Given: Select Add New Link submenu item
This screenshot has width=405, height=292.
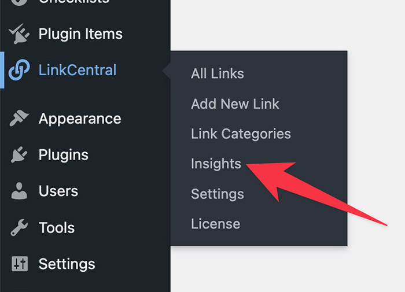Looking at the screenshot, I should [235, 104].
